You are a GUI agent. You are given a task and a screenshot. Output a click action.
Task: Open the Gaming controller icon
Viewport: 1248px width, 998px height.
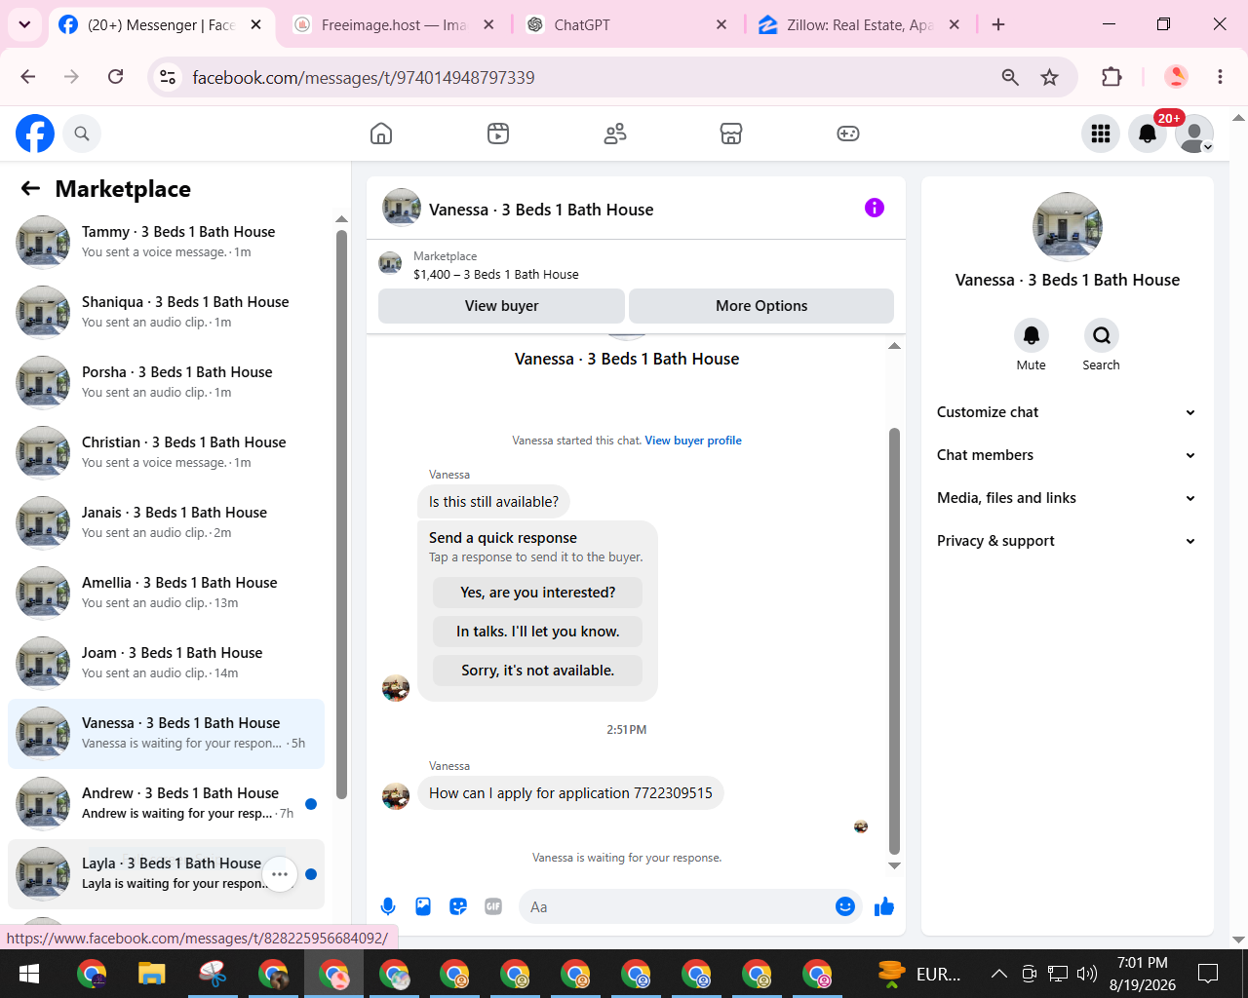(848, 134)
